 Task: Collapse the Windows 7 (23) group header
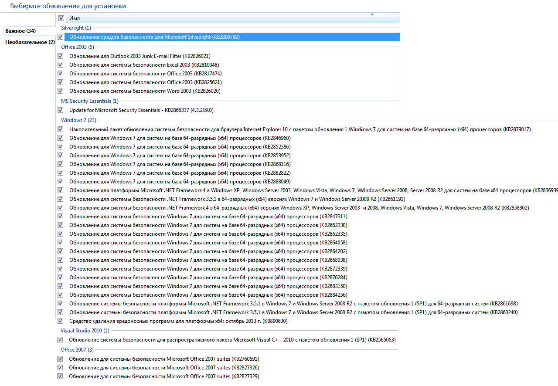pos(78,120)
